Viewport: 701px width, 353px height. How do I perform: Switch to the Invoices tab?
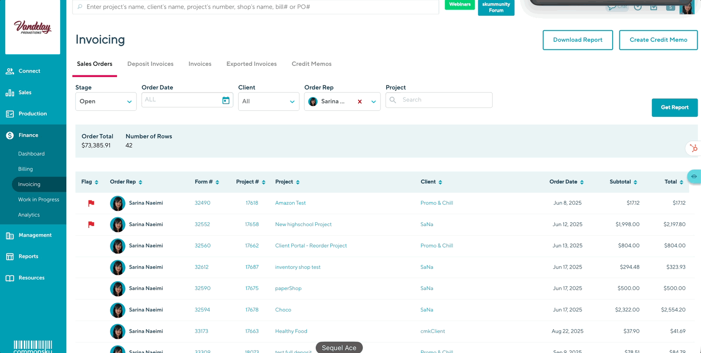click(200, 64)
